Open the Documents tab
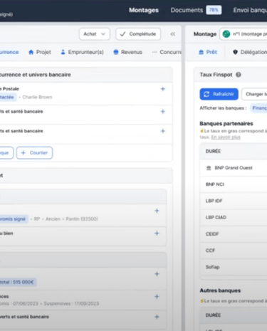The width and height of the screenshot is (267, 331). pyautogui.click(x=187, y=10)
